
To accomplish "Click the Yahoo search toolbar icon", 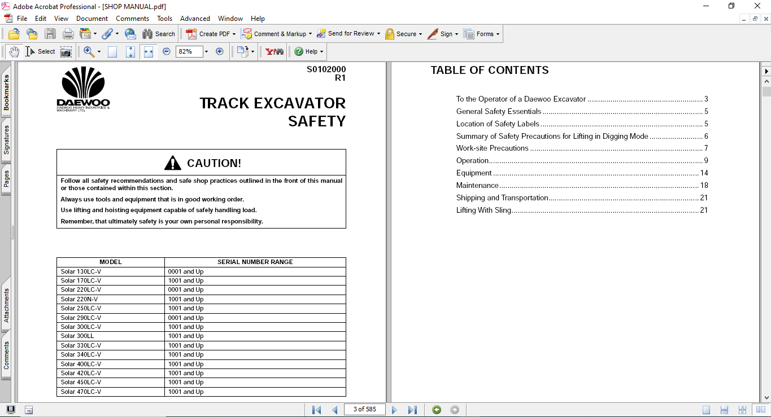I will (x=275, y=51).
